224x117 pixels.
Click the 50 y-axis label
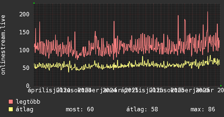(26, 68)
